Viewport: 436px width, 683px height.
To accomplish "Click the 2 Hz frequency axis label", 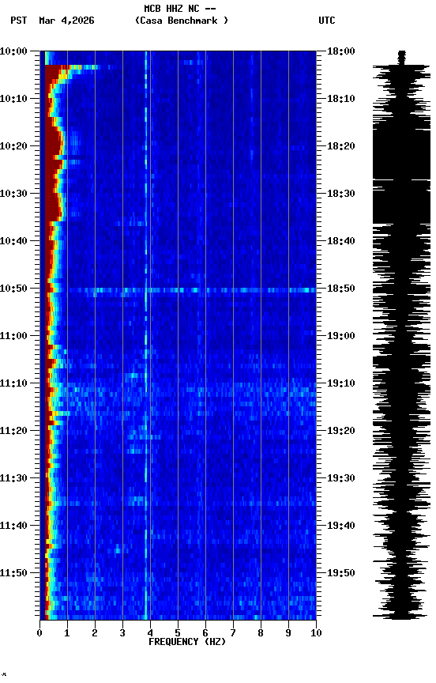I will point(95,633).
